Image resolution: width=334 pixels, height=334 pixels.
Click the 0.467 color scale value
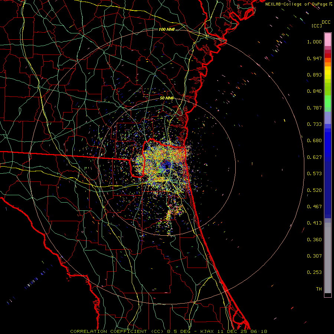[314, 207]
